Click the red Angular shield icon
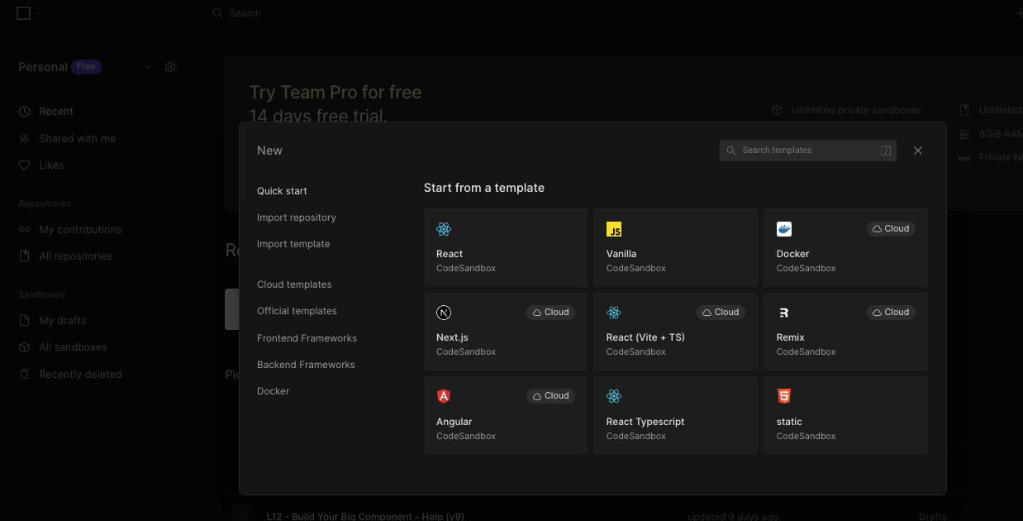Viewport: 1023px width, 521px height. click(444, 396)
